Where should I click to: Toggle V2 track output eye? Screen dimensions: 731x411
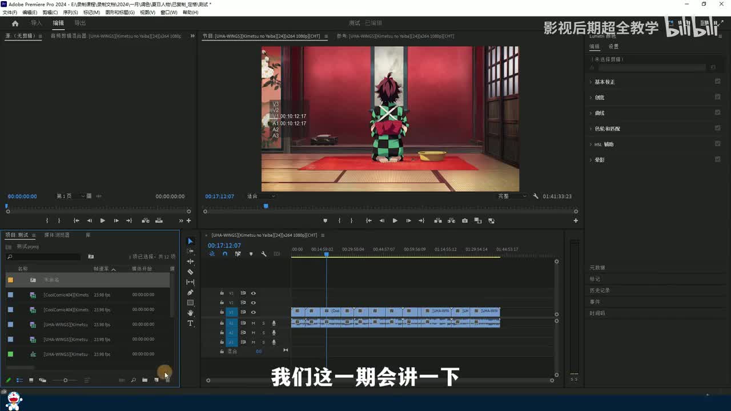254,303
